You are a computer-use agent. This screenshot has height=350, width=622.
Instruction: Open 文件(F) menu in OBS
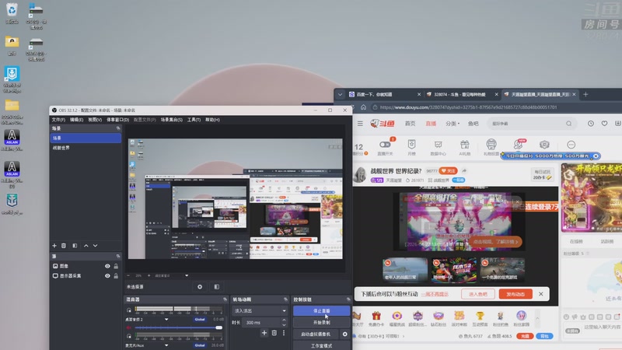point(58,120)
